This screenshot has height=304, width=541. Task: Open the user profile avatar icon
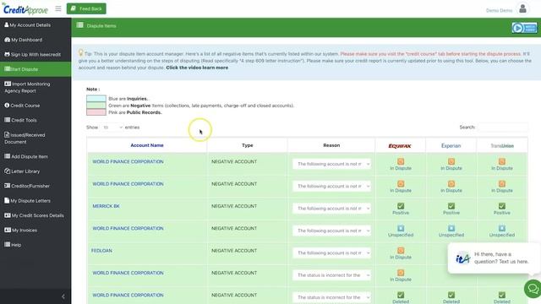(x=522, y=8)
